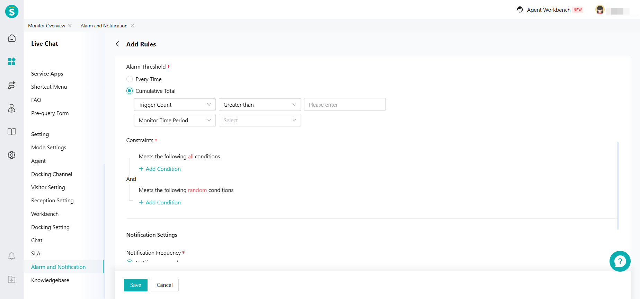Viewport: 640px width, 299px height.
Task: Click the Cancel button
Action: [x=165, y=285]
